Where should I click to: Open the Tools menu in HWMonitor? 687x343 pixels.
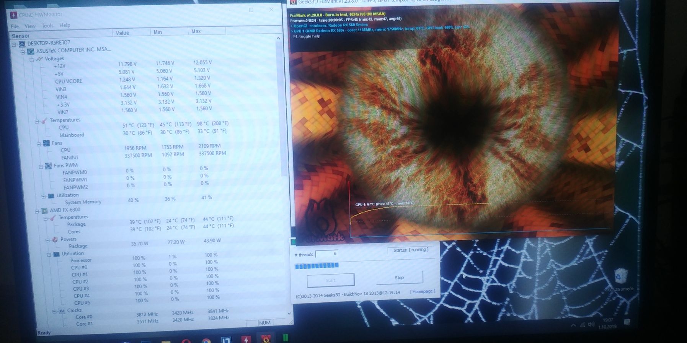click(x=47, y=26)
